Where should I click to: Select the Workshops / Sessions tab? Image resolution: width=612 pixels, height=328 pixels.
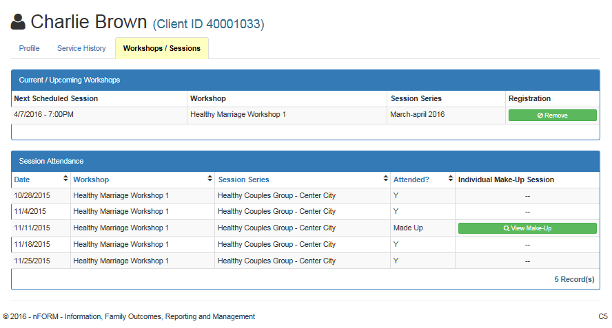[161, 48]
